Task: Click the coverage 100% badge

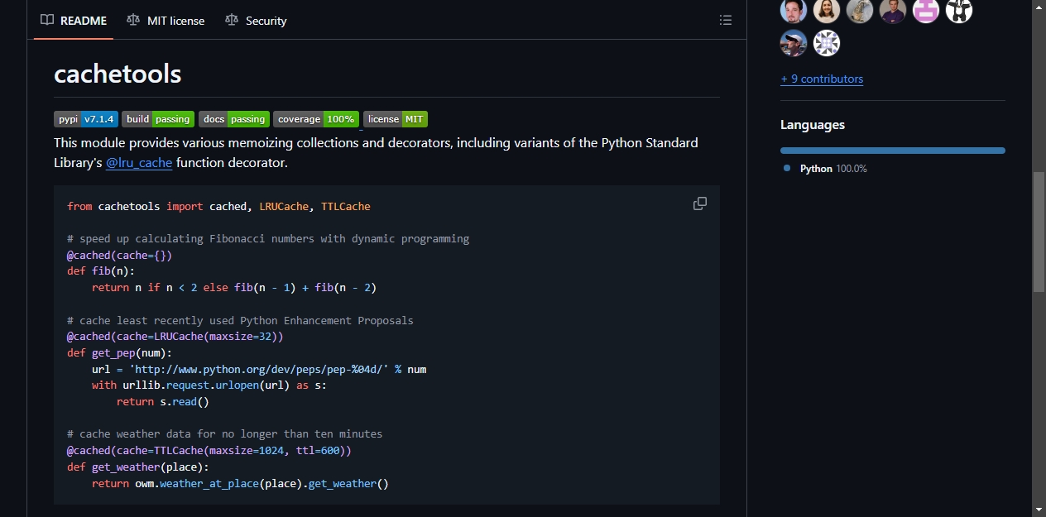Action: click(x=316, y=119)
